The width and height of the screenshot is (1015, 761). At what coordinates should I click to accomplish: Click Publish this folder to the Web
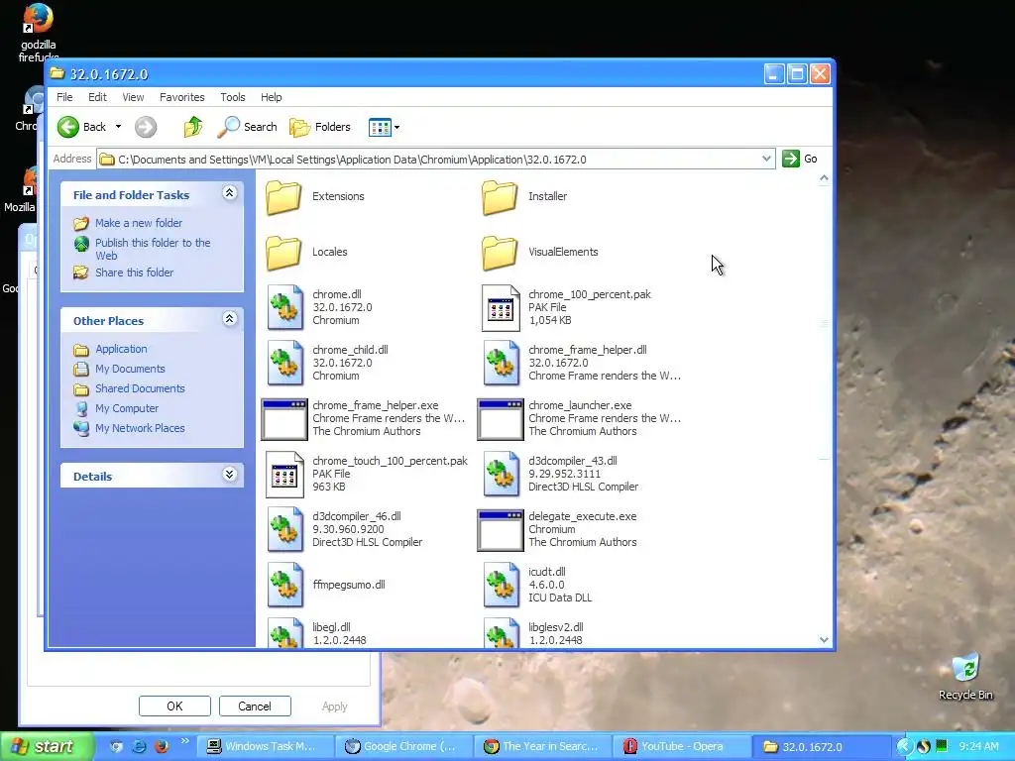pos(153,249)
